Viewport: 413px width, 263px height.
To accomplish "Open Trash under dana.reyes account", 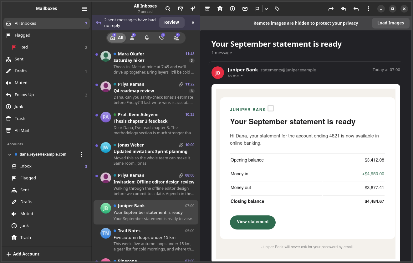I will coord(47,238).
